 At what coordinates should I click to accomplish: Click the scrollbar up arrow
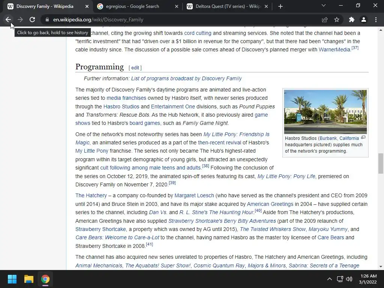point(381,30)
